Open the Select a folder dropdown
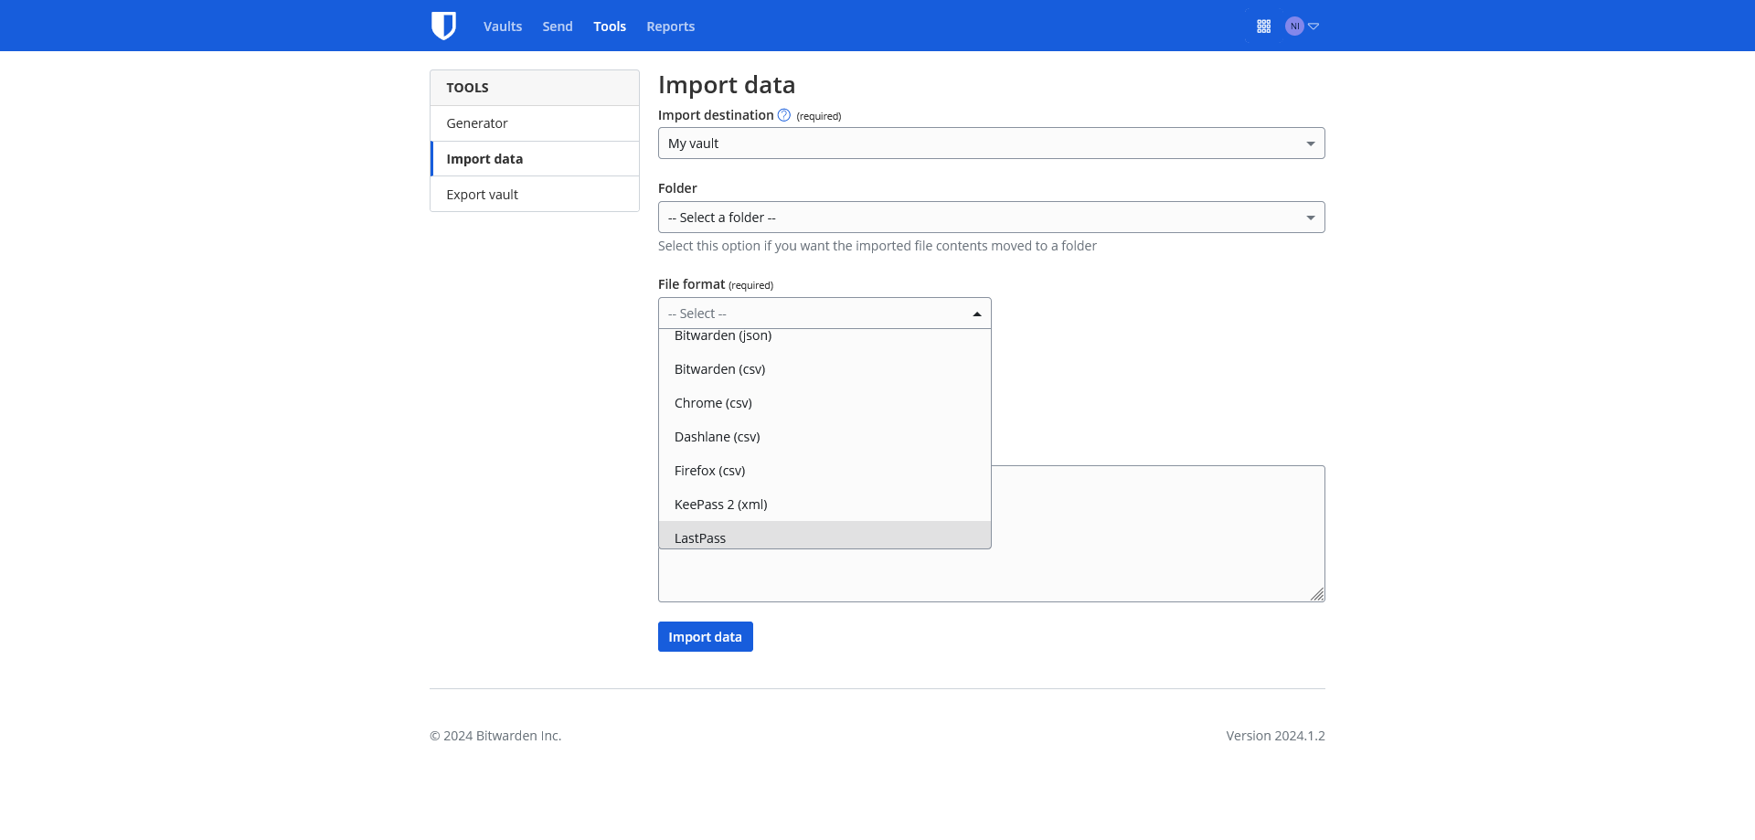Viewport: 1755px width, 840px height. pyautogui.click(x=991, y=218)
